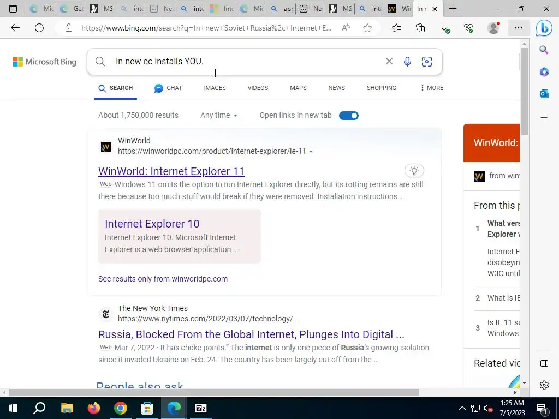This screenshot has height=419, width=559.
Task: Switch to the SHOPPING tab
Action: 382,88
